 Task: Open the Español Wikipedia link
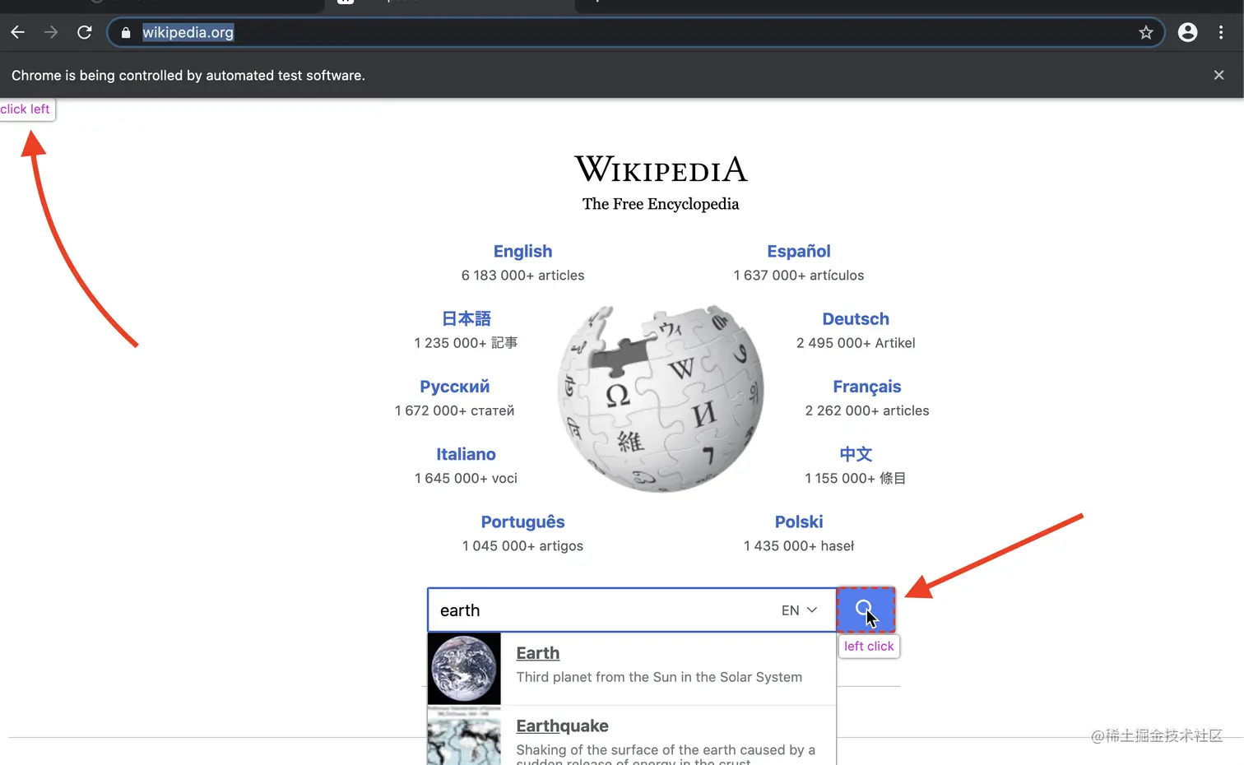point(799,252)
